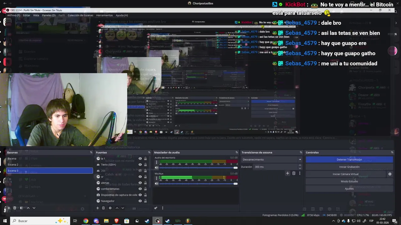Image resolution: width=401 pixels, height=225 pixels.
Task: Open Mic/Aux three-dot options
Action: [157, 178]
